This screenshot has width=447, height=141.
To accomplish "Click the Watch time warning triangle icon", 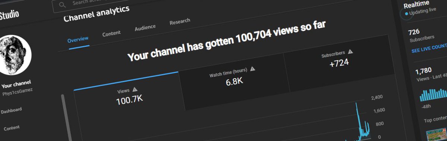I will (x=253, y=69).
